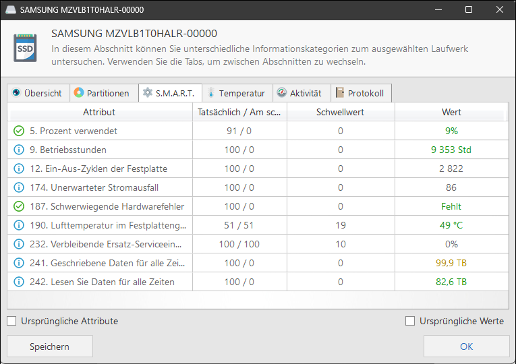Switch to the Übersicht tab
516x364 pixels.
point(37,93)
